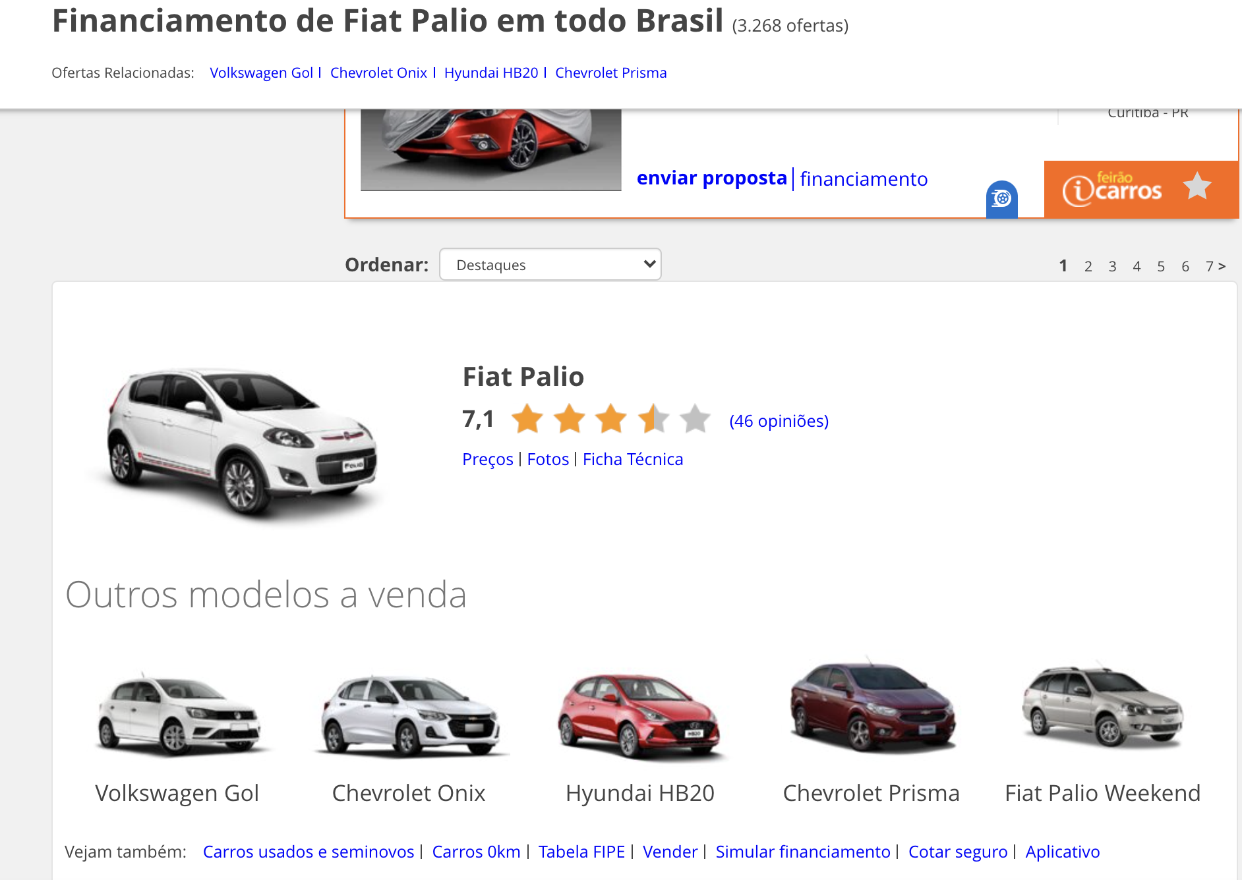Image resolution: width=1242 pixels, height=880 pixels.
Task: Open the 46 opiniões reviews link
Action: coord(779,420)
